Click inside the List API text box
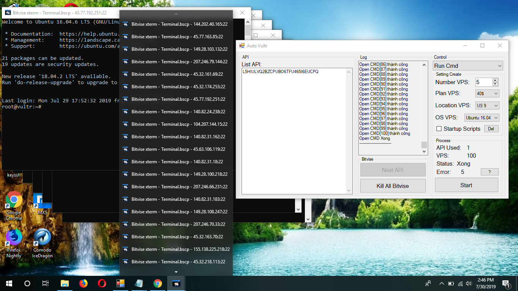Image resolution: width=518 pixels, height=291 pixels. pyautogui.click(x=297, y=133)
